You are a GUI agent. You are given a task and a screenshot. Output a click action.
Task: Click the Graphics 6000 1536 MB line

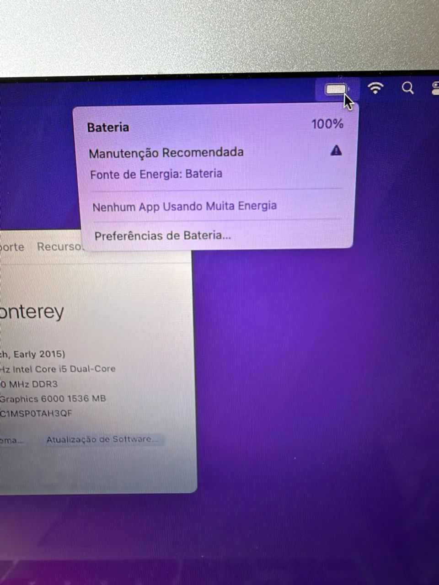coord(53,399)
